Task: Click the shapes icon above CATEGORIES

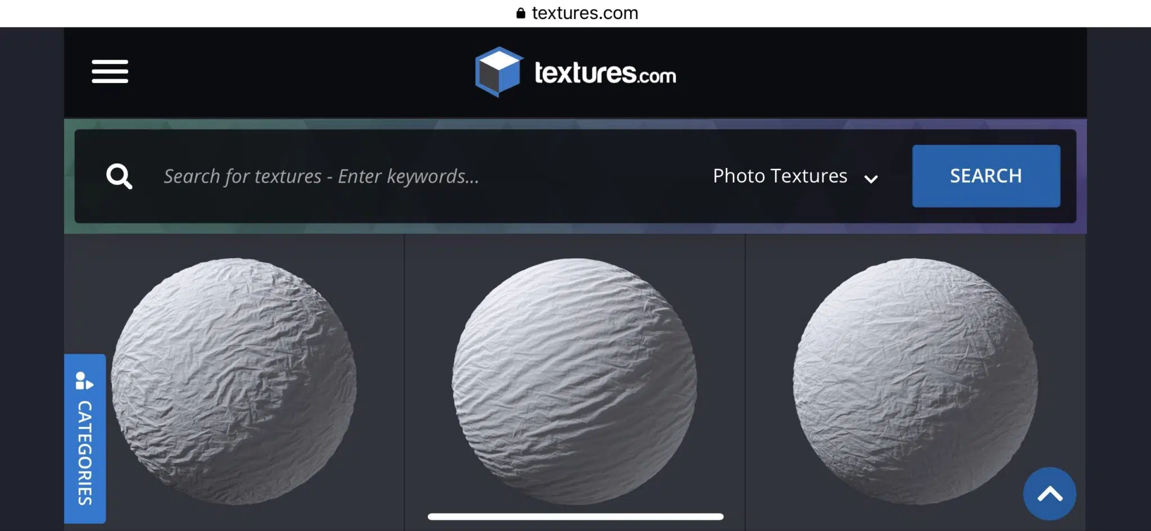Action: pyautogui.click(x=84, y=381)
